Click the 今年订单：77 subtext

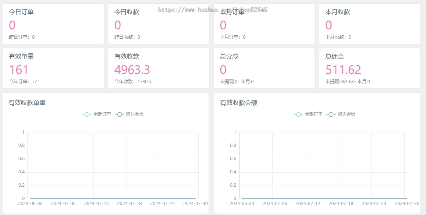(23, 81)
